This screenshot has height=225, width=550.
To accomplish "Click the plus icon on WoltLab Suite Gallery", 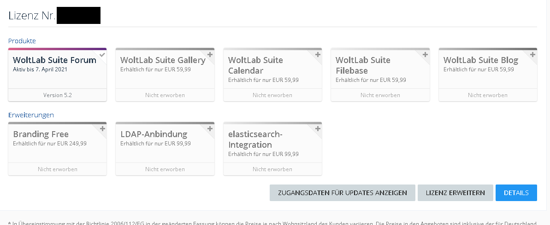I will tap(210, 55).
